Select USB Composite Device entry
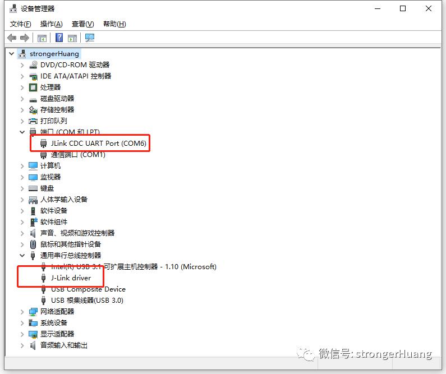Screen dimensions: 446x374 (x=88, y=289)
